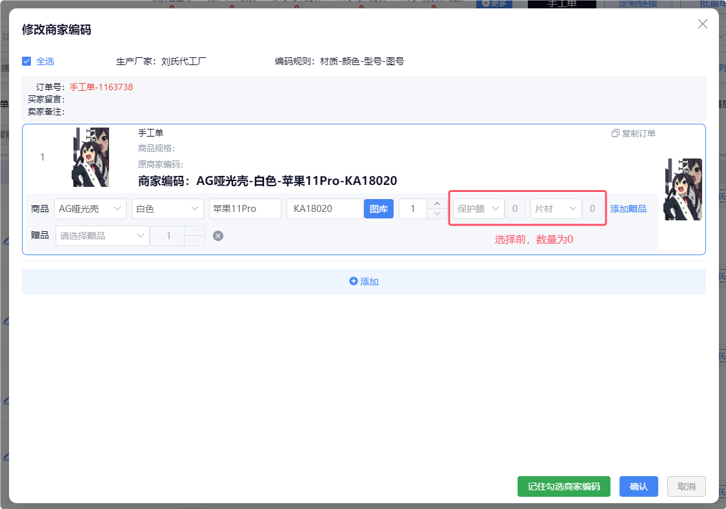Toggle the 全选 checkbox

pyautogui.click(x=26, y=61)
